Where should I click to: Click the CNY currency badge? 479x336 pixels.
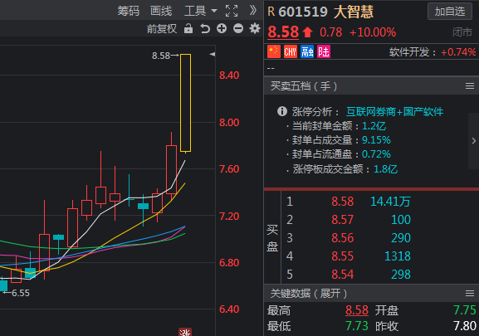291,51
